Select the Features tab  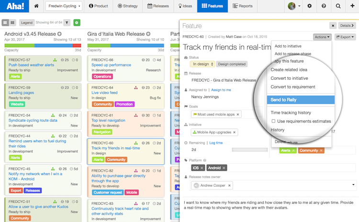point(213,6)
